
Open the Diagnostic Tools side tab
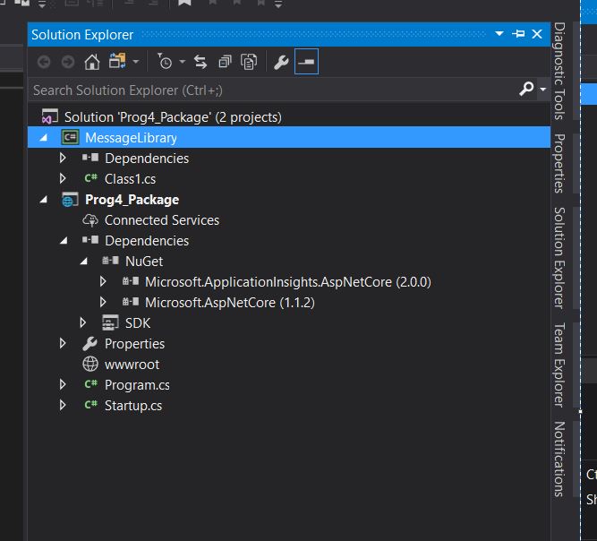click(x=559, y=72)
